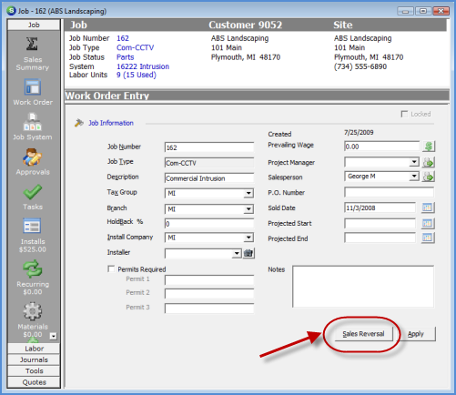Switch to the Labor section tab
The height and width of the screenshot is (395, 456).
click(34, 349)
